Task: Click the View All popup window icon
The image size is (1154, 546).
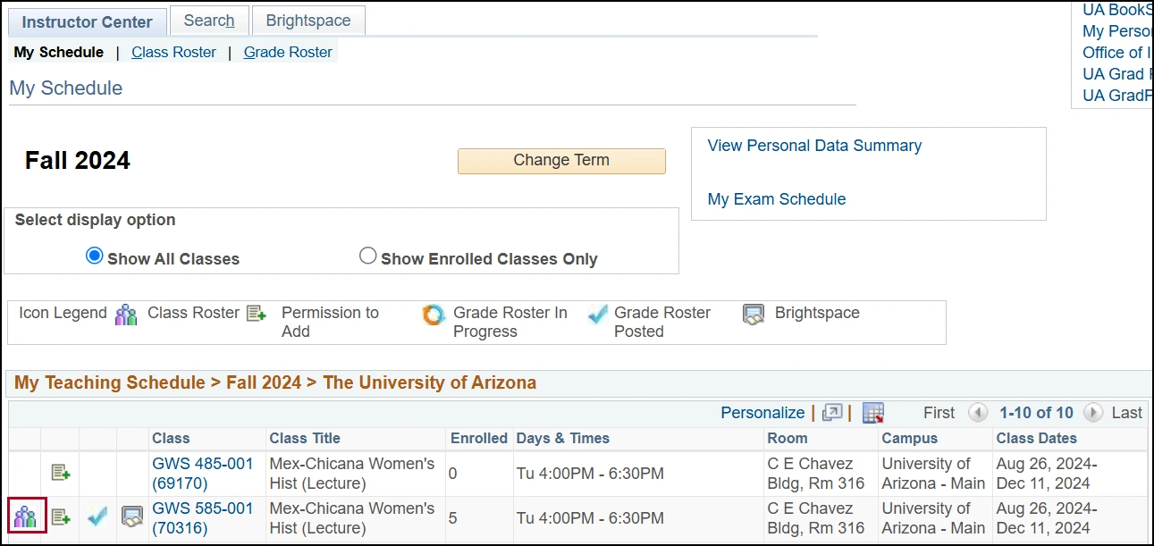Action: pos(832,413)
